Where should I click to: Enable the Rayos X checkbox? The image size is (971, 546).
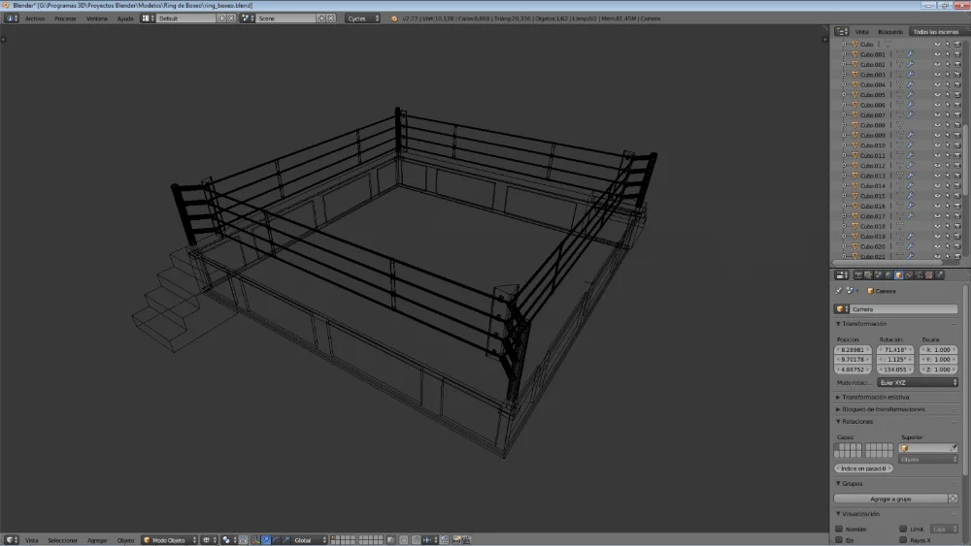point(903,540)
